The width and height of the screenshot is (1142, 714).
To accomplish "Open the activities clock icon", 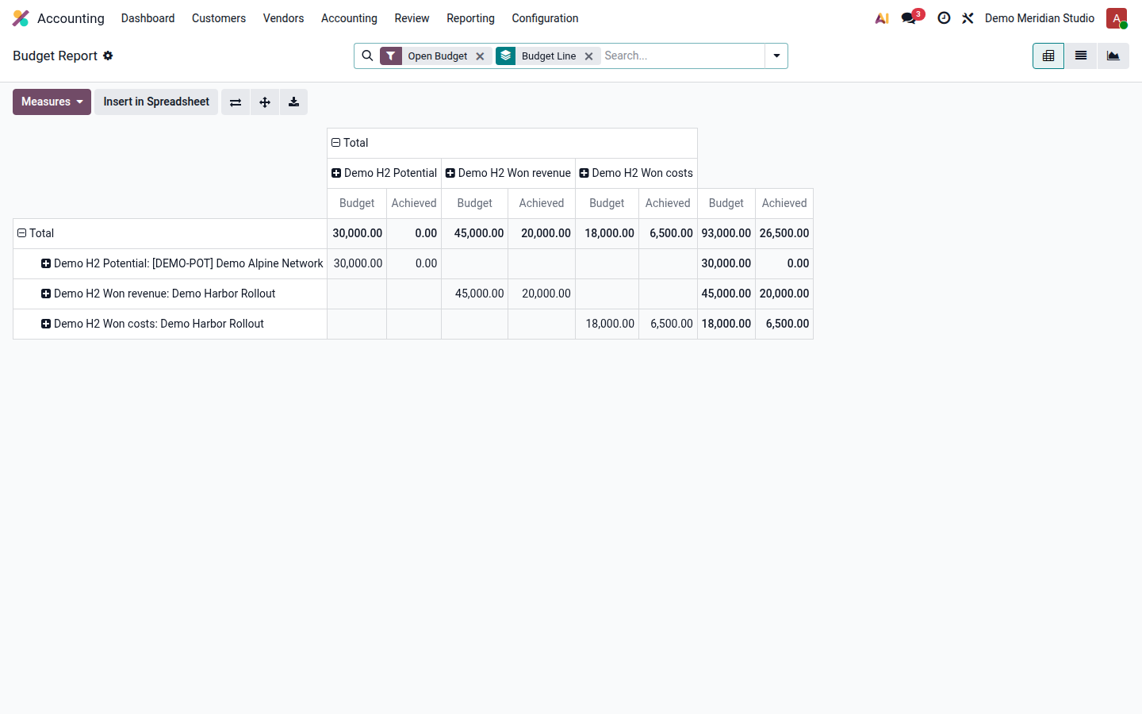I will [x=944, y=18].
